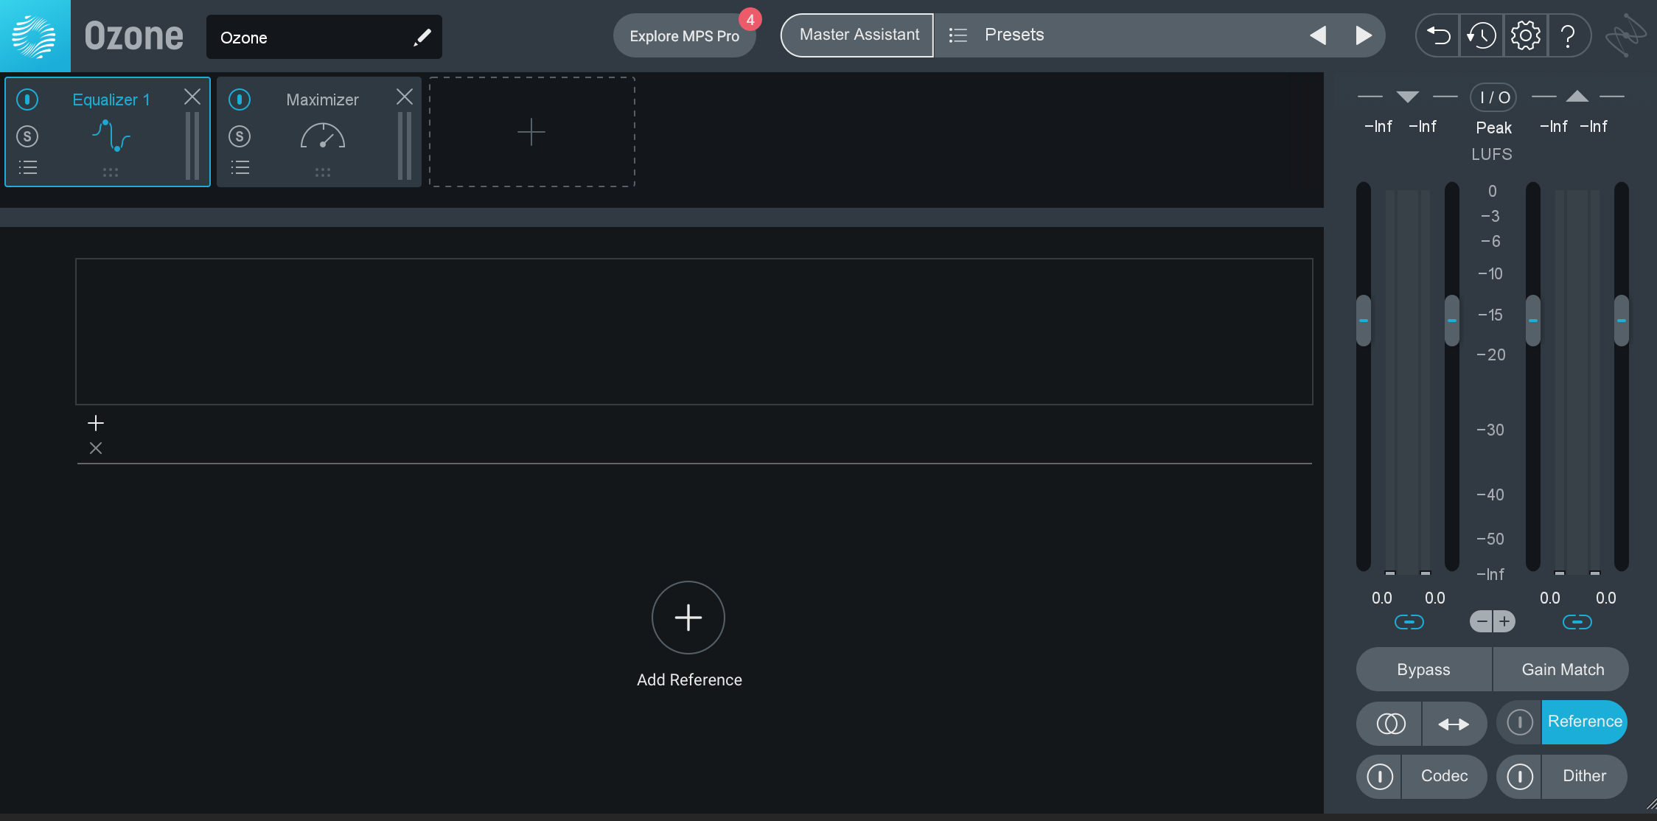
Task: Add a new module in empty slot
Action: pyautogui.click(x=531, y=132)
